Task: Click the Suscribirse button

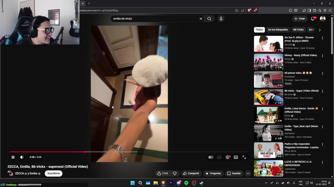Action: [x=53, y=173]
